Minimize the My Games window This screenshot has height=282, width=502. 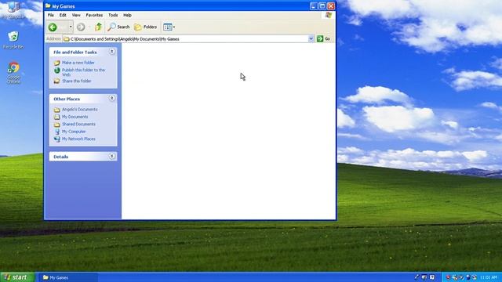(x=314, y=5)
